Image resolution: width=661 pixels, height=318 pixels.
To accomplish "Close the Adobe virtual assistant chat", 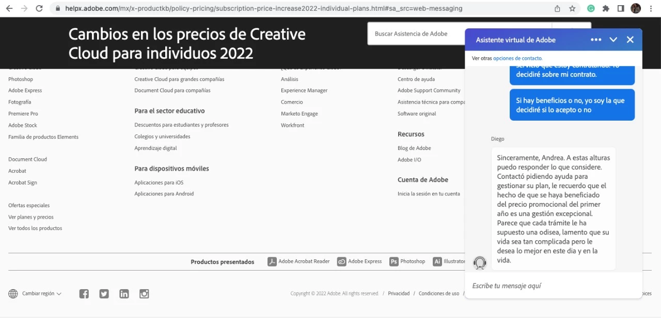I will click(x=630, y=40).
